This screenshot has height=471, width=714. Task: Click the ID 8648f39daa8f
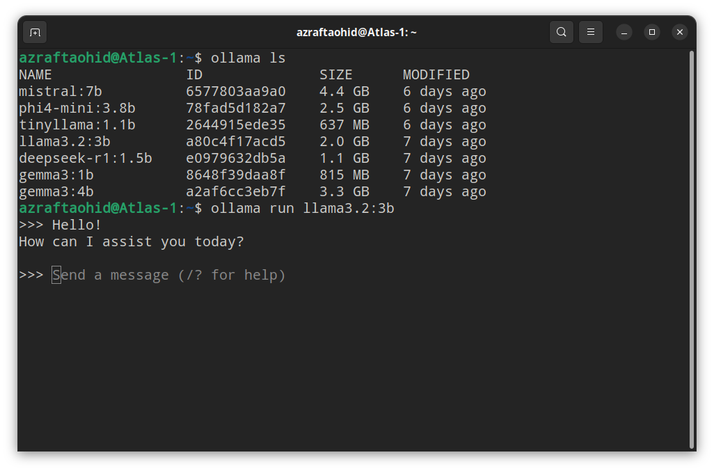(x=236, y=175)
